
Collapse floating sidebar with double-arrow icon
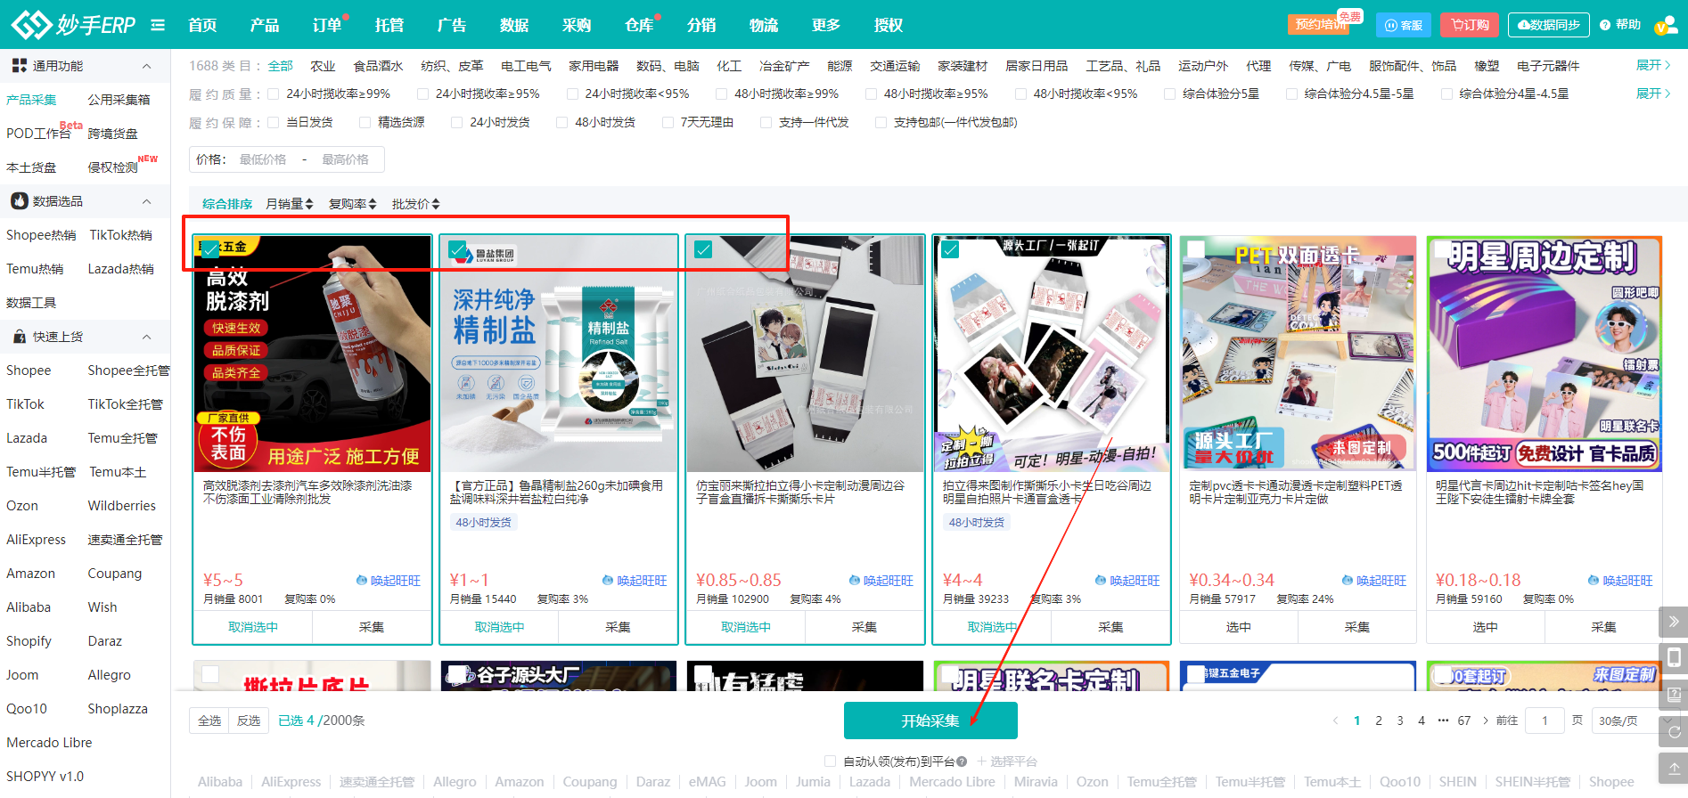pos(1673,622)
